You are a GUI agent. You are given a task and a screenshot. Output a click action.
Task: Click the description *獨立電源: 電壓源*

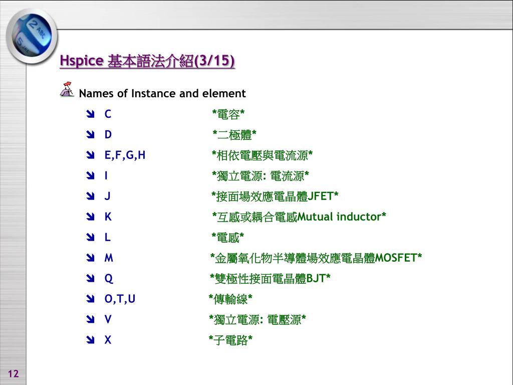coord(258,319)
